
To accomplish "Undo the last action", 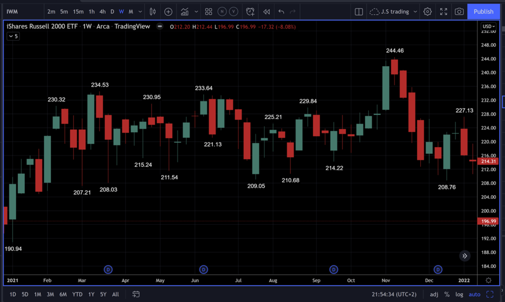I will click(x=281, y=12).
